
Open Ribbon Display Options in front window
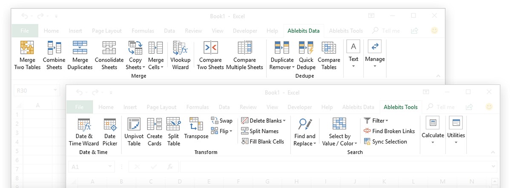coord(426,92)
